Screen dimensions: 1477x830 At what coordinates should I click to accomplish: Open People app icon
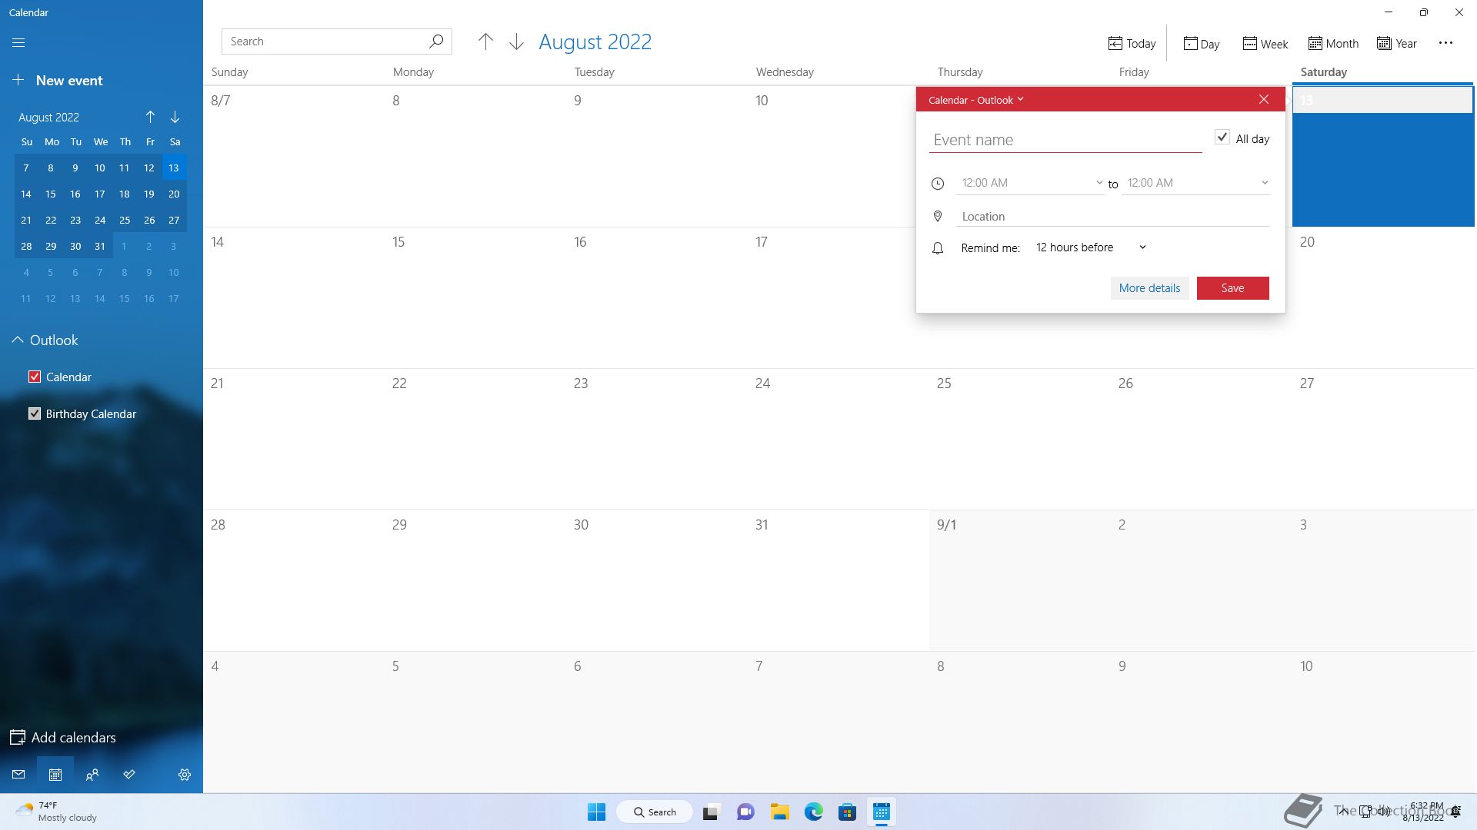click(92, 775)
